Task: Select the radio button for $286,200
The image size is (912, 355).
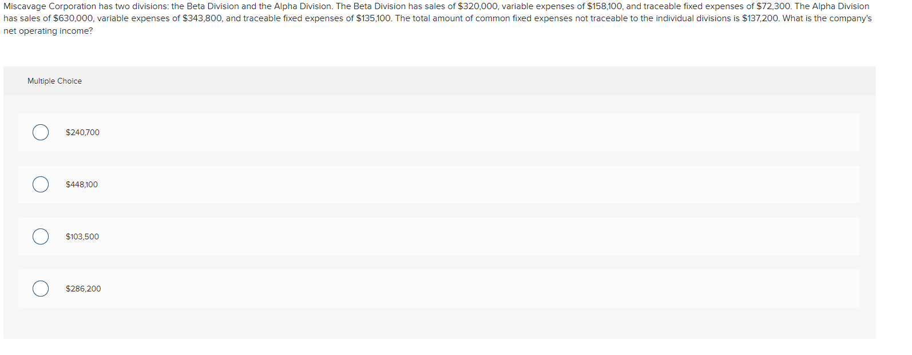Action: pyautogui.click(x=40, y=289)
